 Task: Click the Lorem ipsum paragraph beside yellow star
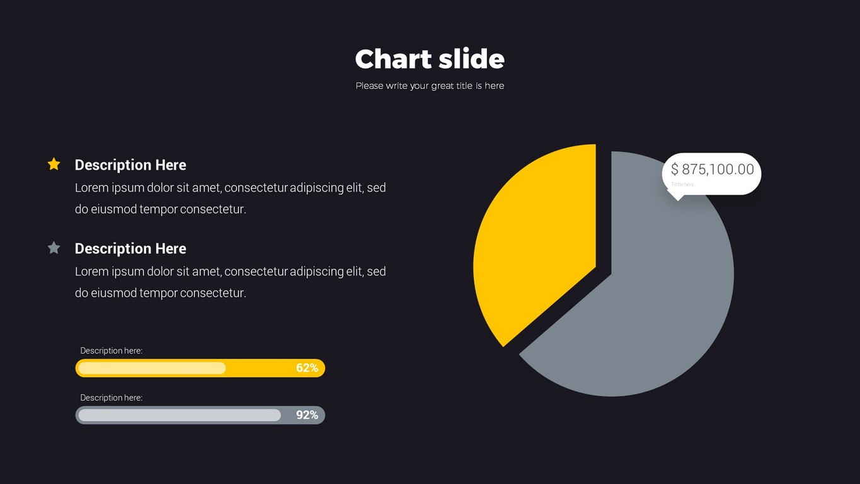point(230,198)
